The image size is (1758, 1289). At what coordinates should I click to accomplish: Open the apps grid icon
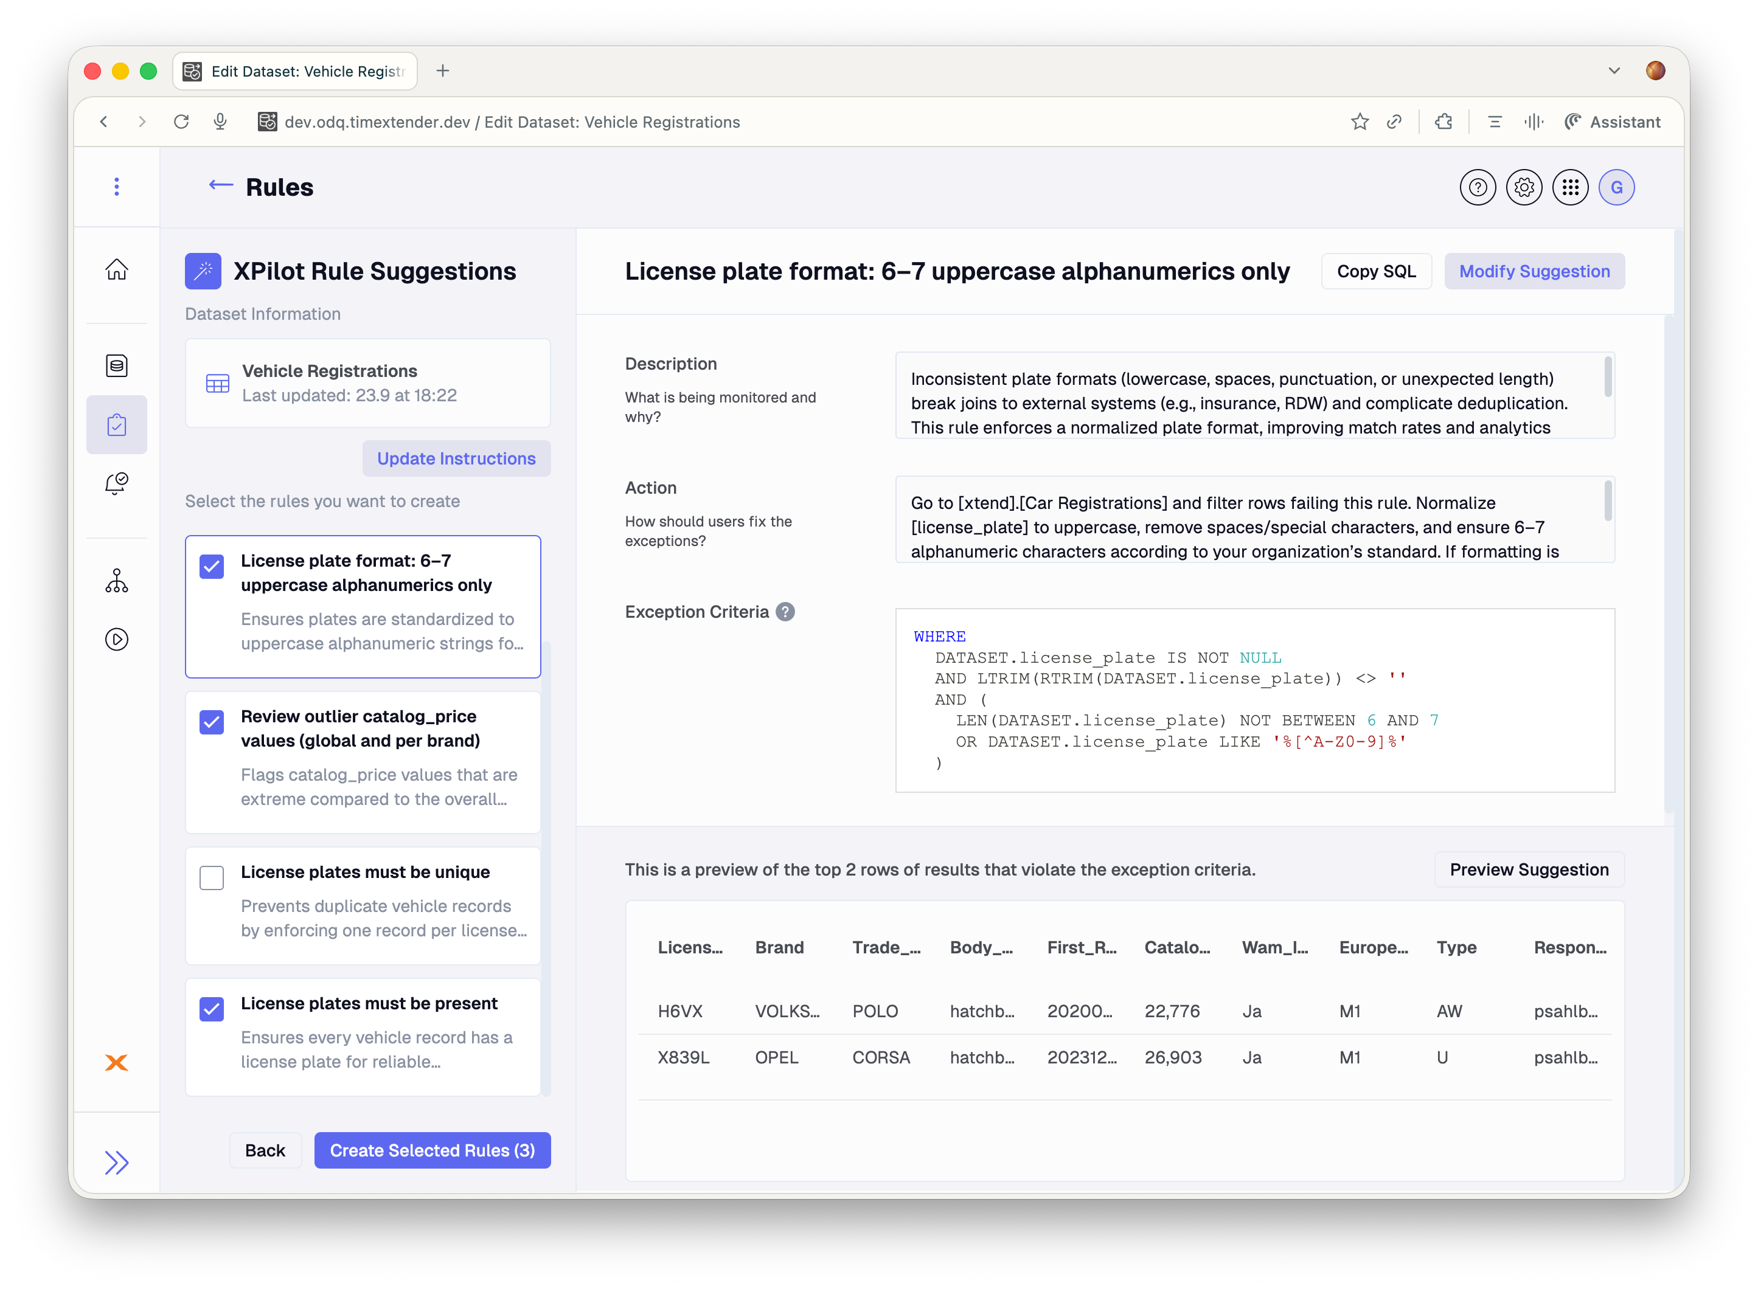click(1570, 187)
